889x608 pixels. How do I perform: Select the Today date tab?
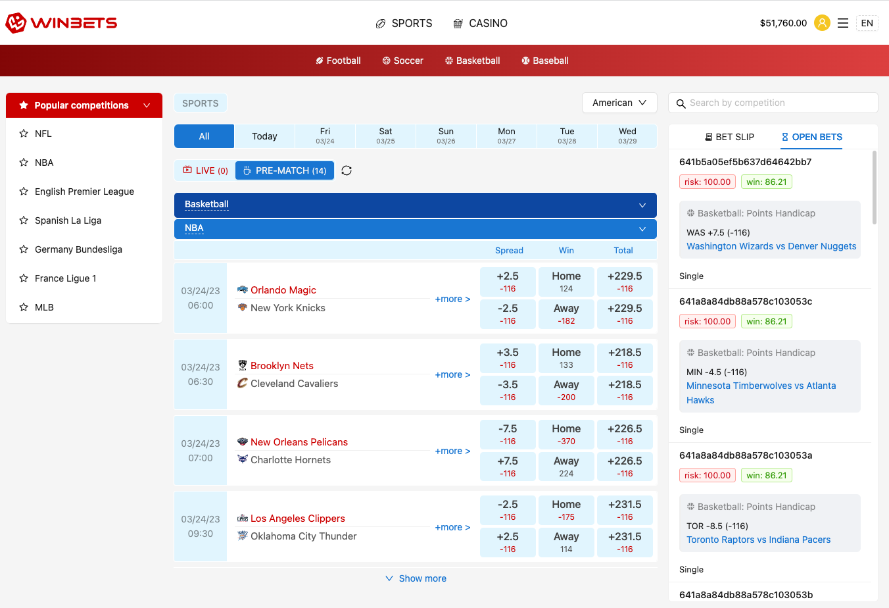(264, 136)
